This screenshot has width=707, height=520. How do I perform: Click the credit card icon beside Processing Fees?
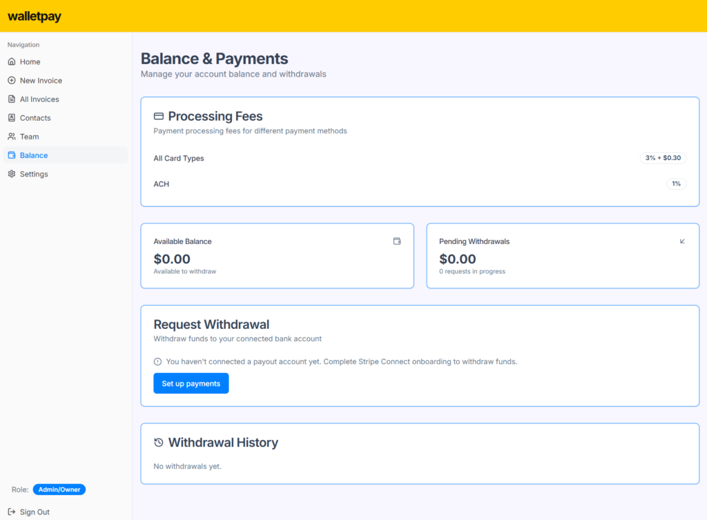(159, 116)
